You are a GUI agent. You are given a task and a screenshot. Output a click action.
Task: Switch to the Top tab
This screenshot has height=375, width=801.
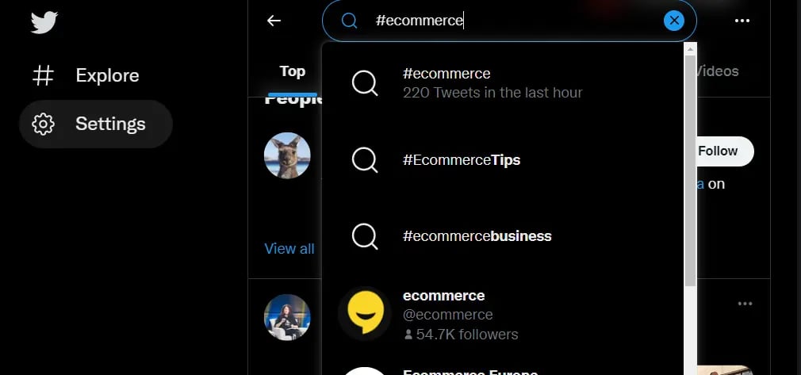[x=292, y=71]
